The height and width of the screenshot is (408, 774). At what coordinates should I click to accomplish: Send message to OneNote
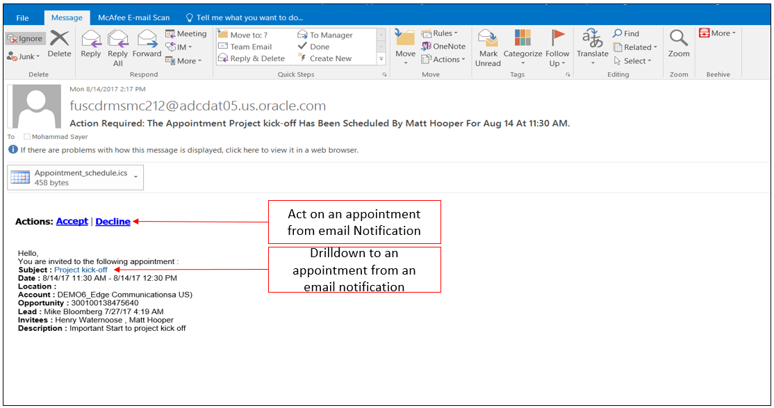click(443, 46)
